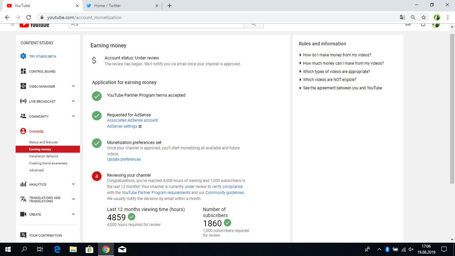
Task: Expand 'Which videos are NOT eligible?'
Action: tap(328, 80)
